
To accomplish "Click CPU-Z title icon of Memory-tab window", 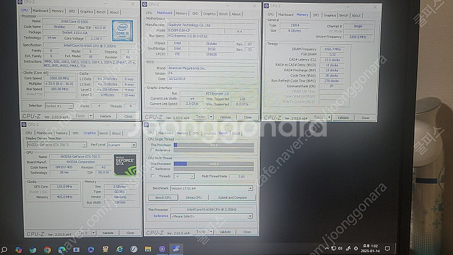I will point(267,6).
